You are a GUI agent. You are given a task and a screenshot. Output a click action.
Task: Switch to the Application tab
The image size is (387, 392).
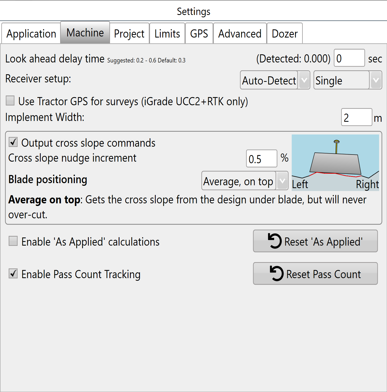coord(31,33)
